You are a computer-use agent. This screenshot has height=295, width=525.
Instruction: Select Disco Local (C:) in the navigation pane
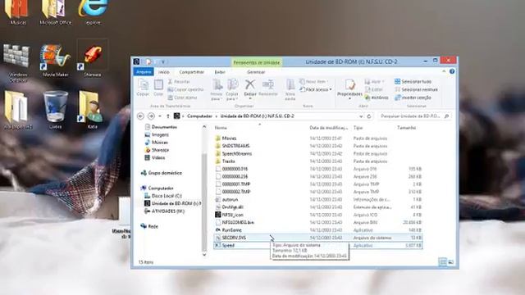(x=163, y=196)
